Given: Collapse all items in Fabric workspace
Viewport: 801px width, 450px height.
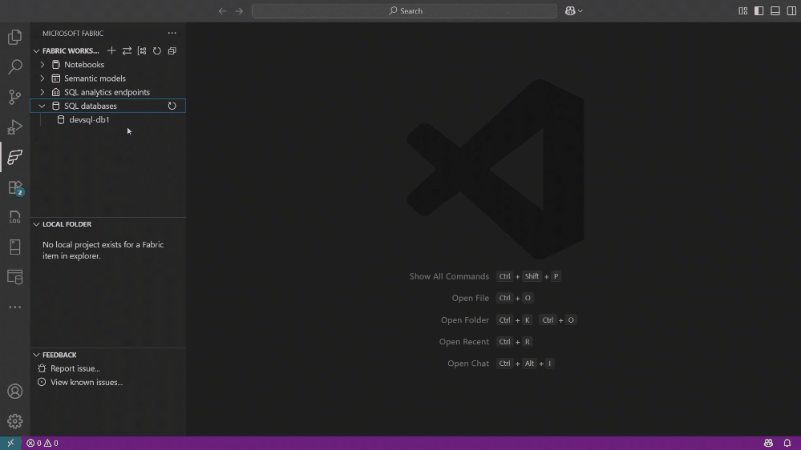Looking at the screenshot, I should (x=172, y=50).
